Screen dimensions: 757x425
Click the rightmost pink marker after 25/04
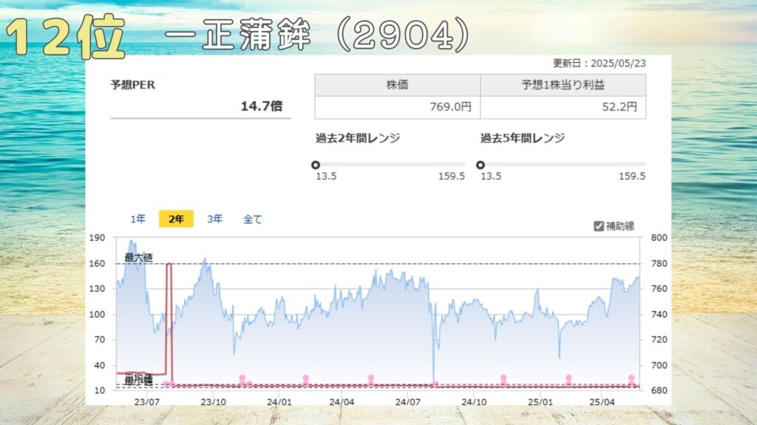tap(631, 379)
